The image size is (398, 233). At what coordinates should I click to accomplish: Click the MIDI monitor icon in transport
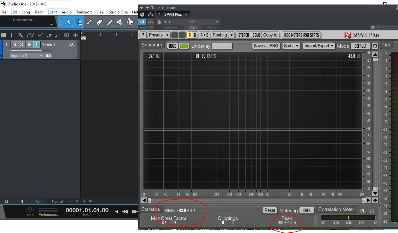click(x=30, y=210)
